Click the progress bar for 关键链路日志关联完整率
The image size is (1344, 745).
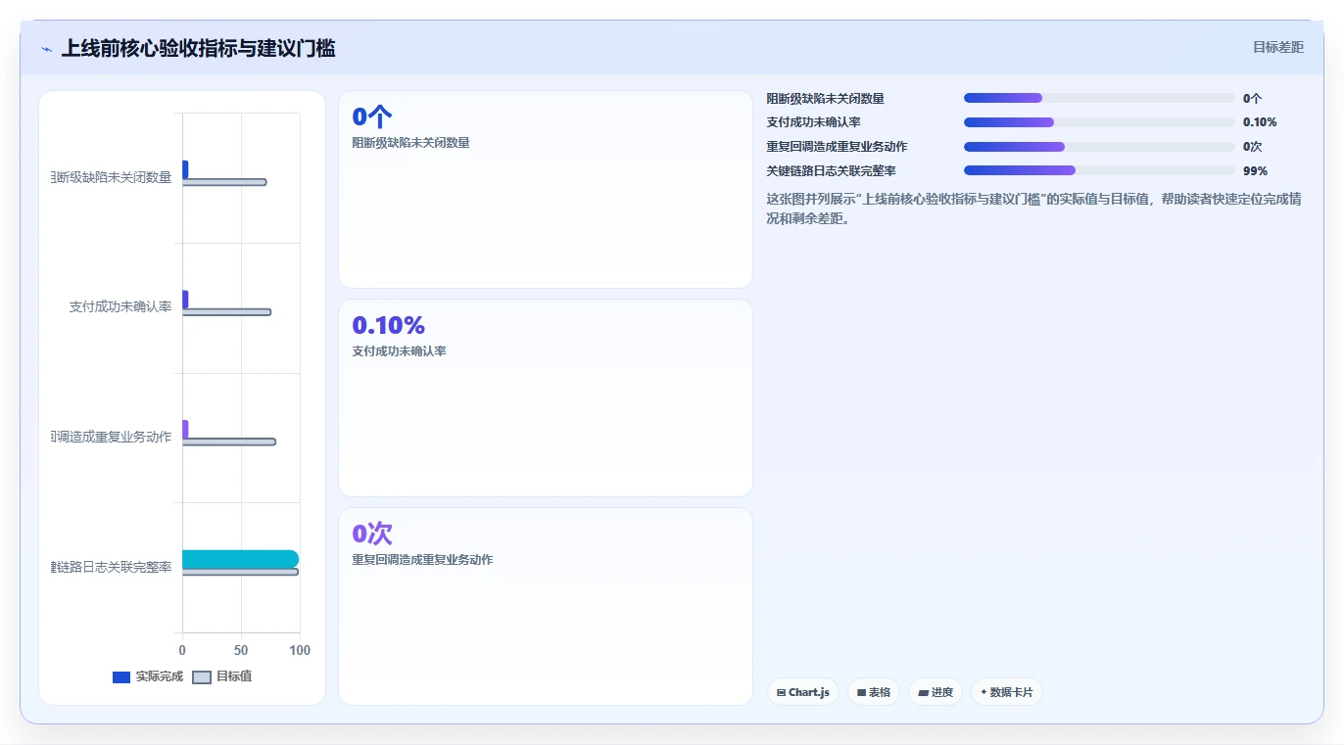tap(1099, 170)
